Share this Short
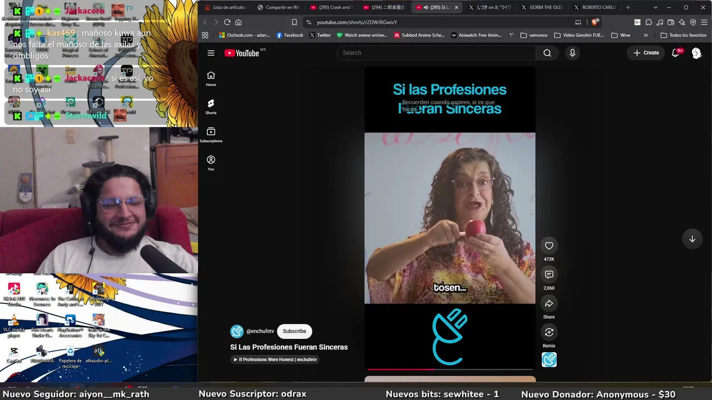This screenshot has width=712, height=400. tap(549, 303)
